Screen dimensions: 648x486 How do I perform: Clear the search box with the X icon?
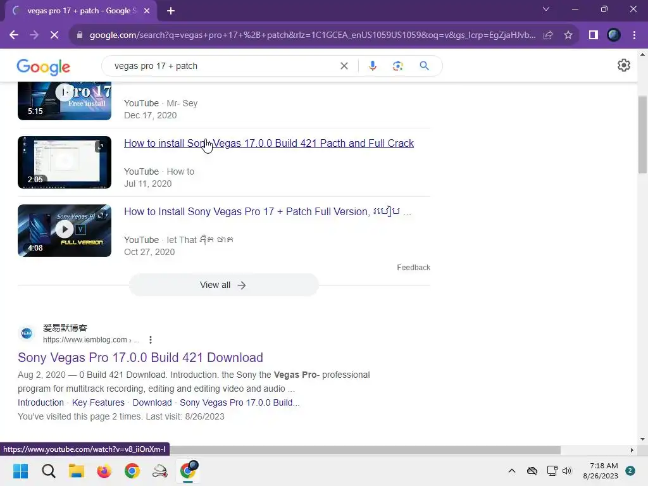coord(344,66)
